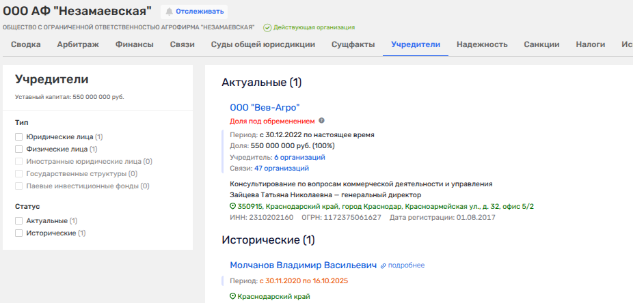The height and width of the screenshot is (303, 633).
Task: Check the Юридические лица filter
Action: pyautogui.click(x=19, y=136)
